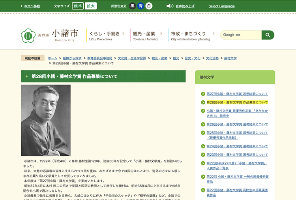Open 藤村文学 breadcrumb link
Viewport: 296px width, 200px height.
(x=230, y=58)
